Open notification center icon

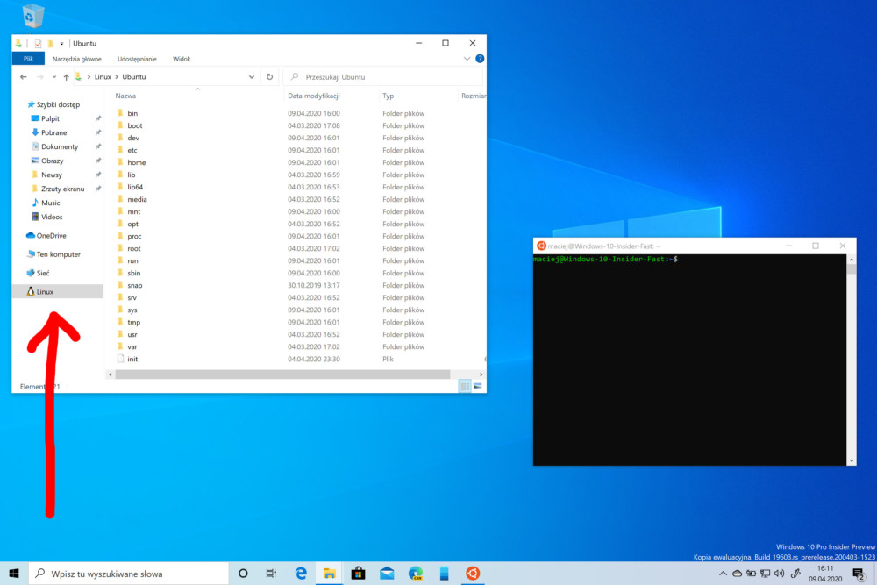(859, 574)
